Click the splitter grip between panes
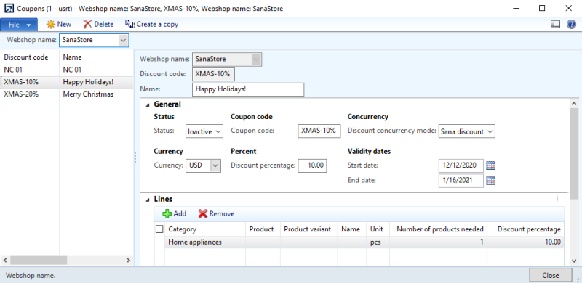The height and width of the screenshot is (283, 582). (x=135, y=157)
